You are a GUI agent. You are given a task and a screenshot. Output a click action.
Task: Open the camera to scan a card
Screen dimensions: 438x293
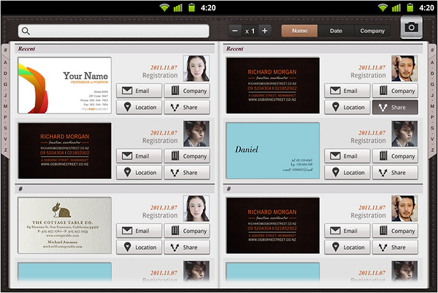coord(411,27)
